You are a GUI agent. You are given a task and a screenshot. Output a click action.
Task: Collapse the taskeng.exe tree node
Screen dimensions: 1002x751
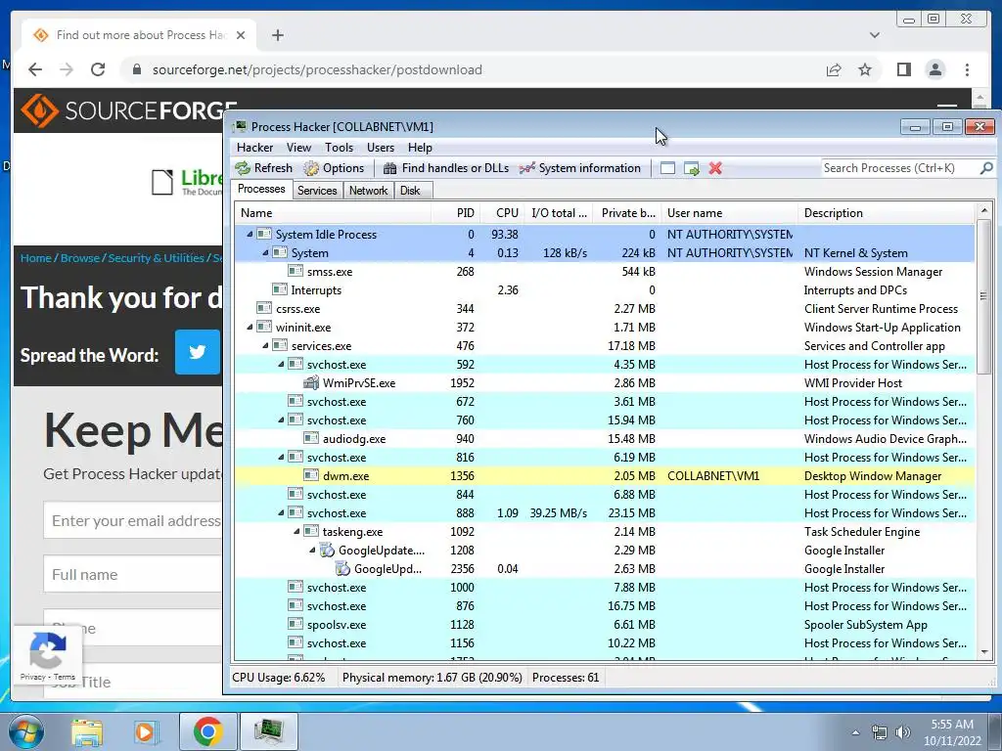click(x=296, y=531)
